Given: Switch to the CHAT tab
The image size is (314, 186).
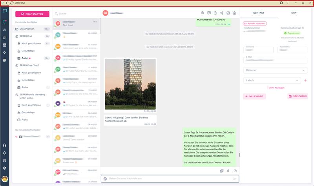Looking at the screenshot, I should click(x=294, y=13).
